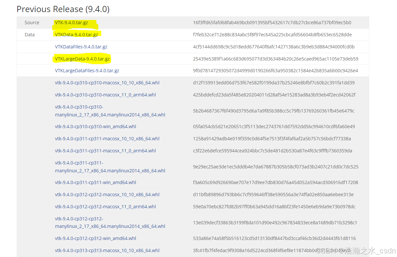
Task: Download cp312 manylinux_2_17_x86_64 wheel
Action: click(x=110, y=222)
